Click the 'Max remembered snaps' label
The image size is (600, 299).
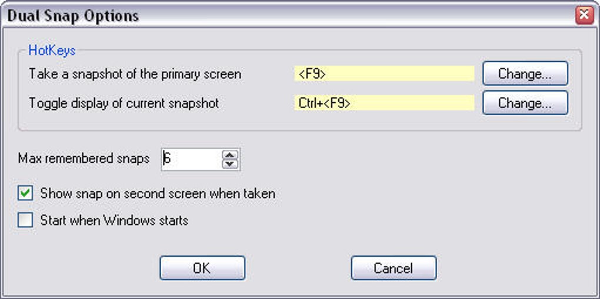click(x=84, y=159)
